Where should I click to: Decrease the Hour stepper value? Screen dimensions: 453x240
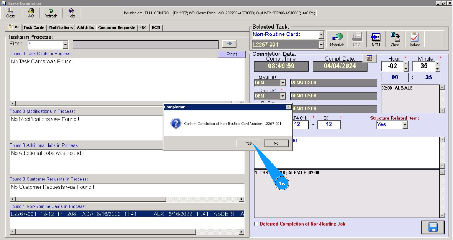coord(406,69)
